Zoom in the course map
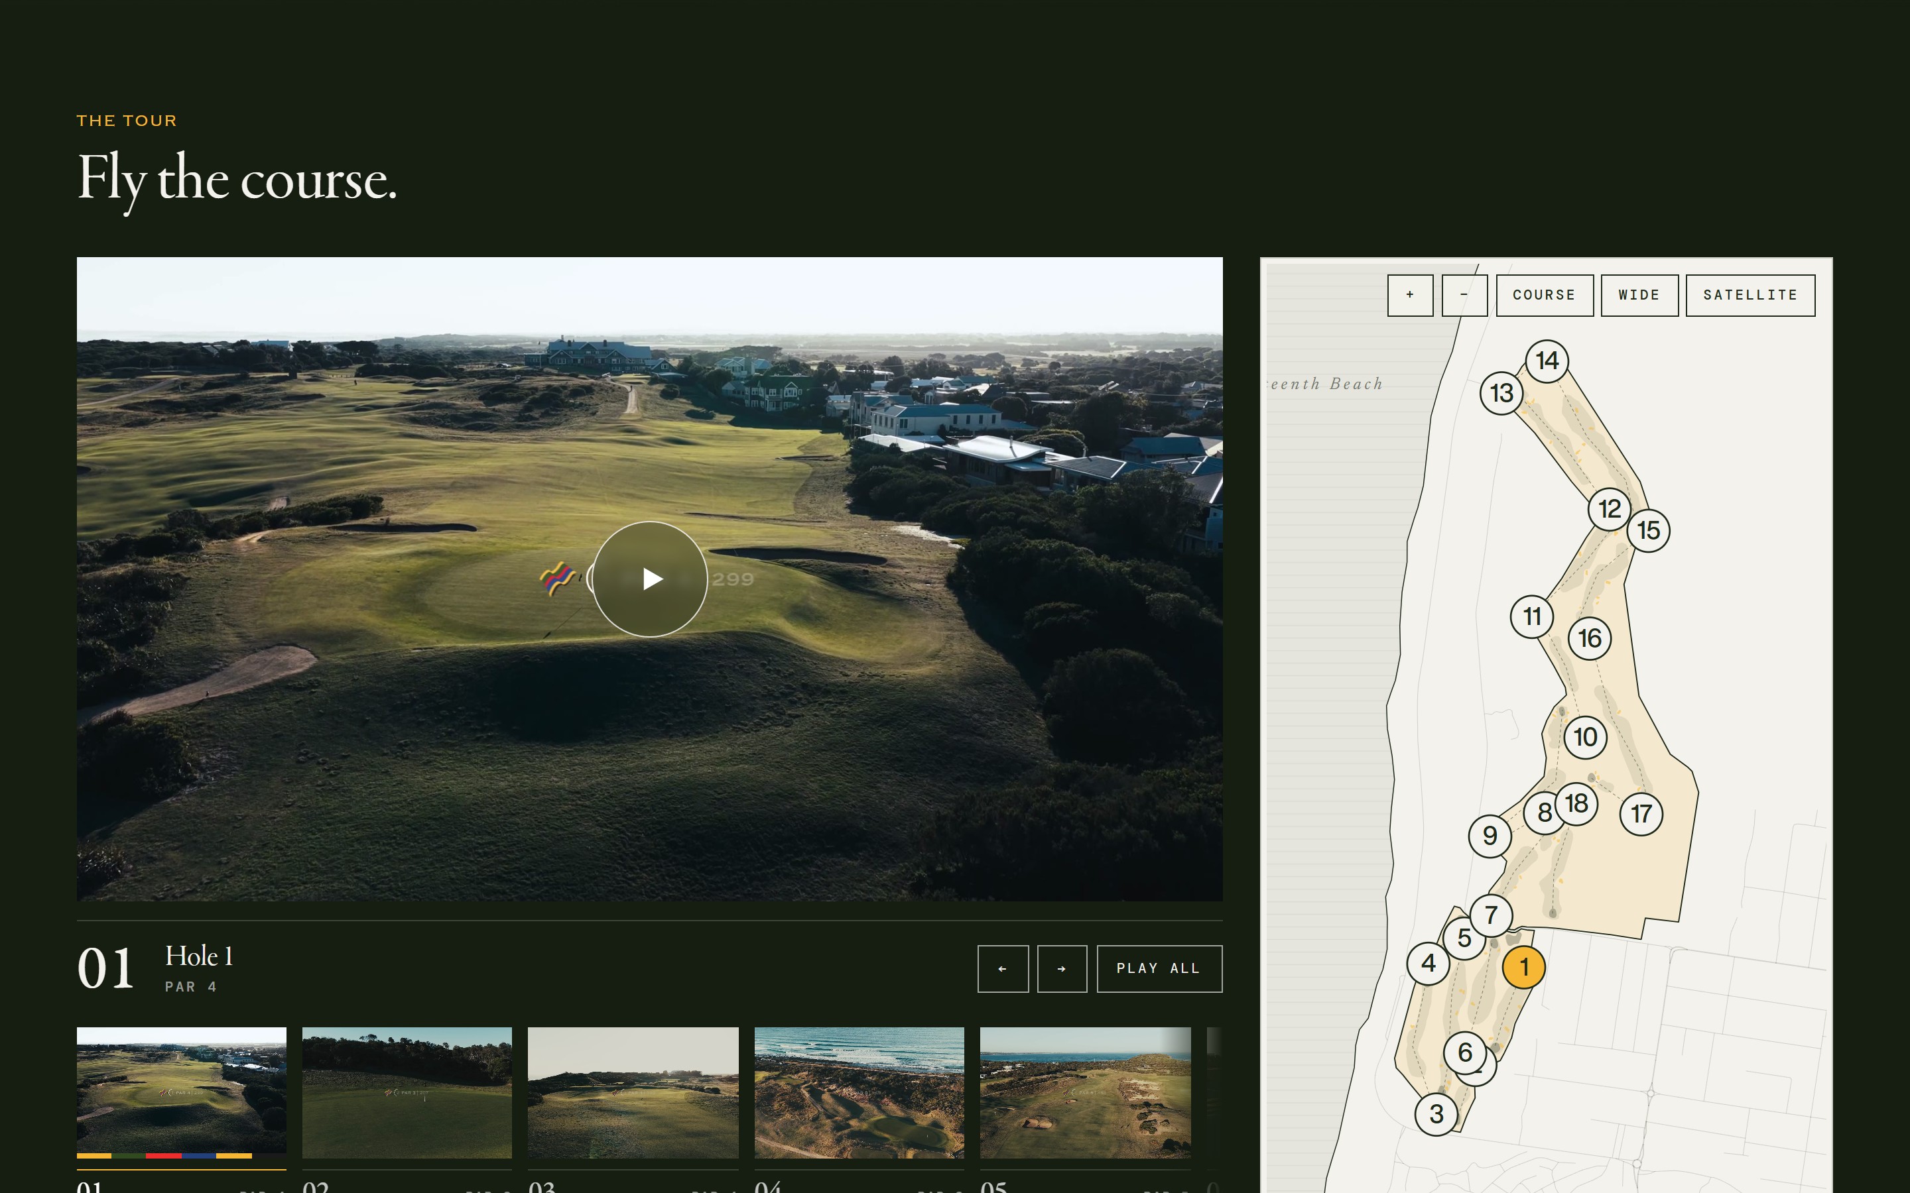Viewport: 1910px width, 1193px height. tap(1411, 295)
